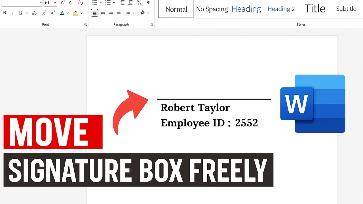Click the line spacing icon
Screen dimensions: 363x204
[x=128, y=13]
